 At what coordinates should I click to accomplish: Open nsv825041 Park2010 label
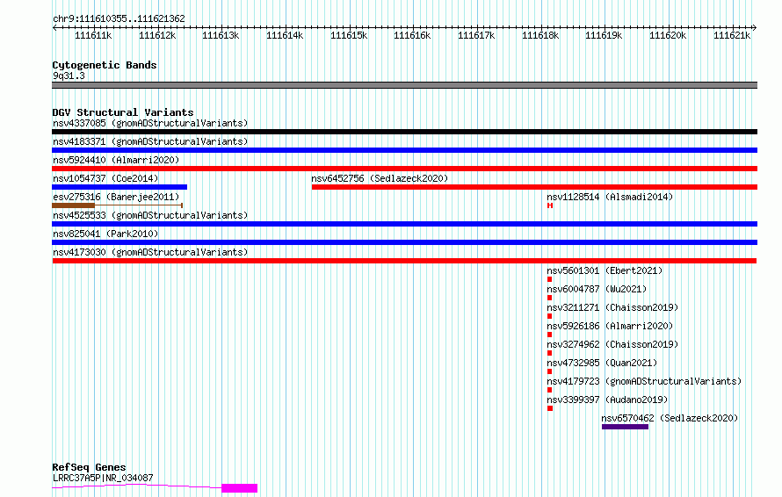point(105,234)
